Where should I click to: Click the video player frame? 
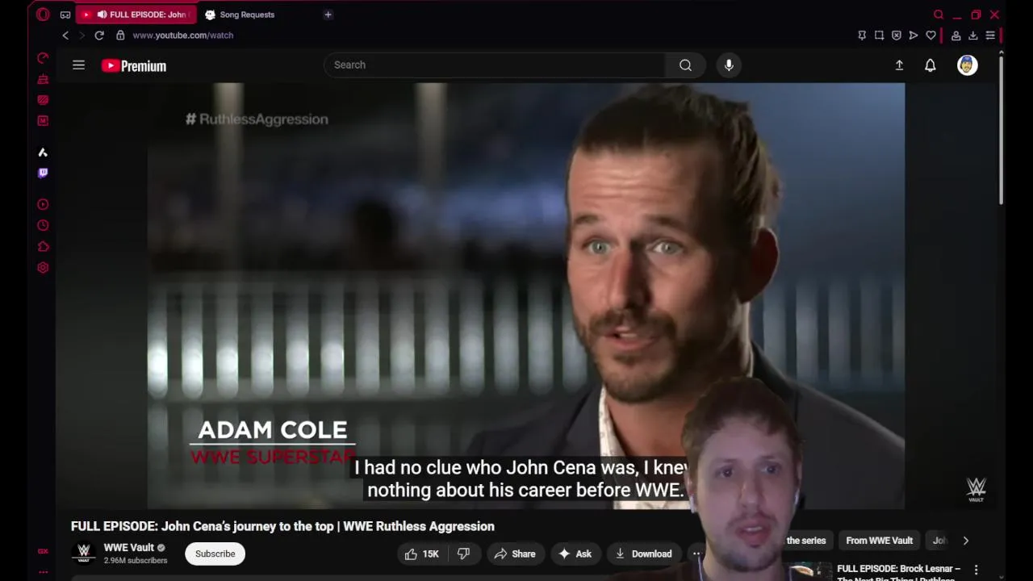[525, 295]
